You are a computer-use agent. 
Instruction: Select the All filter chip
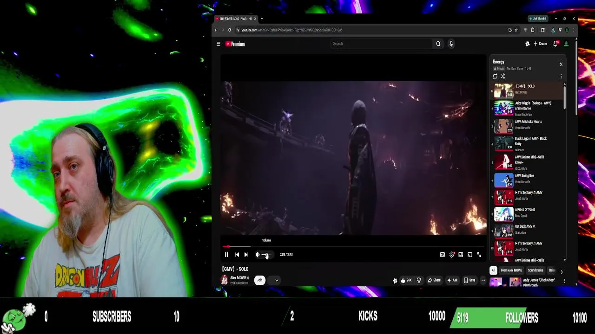(494, 270)
